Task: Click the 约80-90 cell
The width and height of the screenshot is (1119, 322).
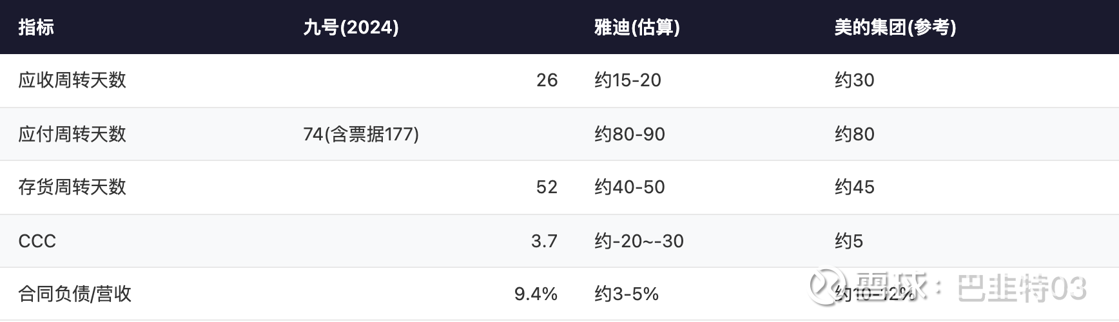Action: [630, 134]
